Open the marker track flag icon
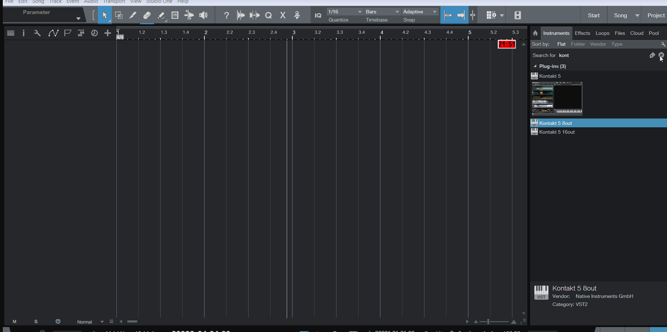Image resolution: width=667 pixels, height=332 pixels. (x=68, y=33)
